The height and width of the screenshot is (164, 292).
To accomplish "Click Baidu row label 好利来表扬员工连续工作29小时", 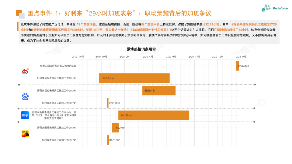I will 59,103.
